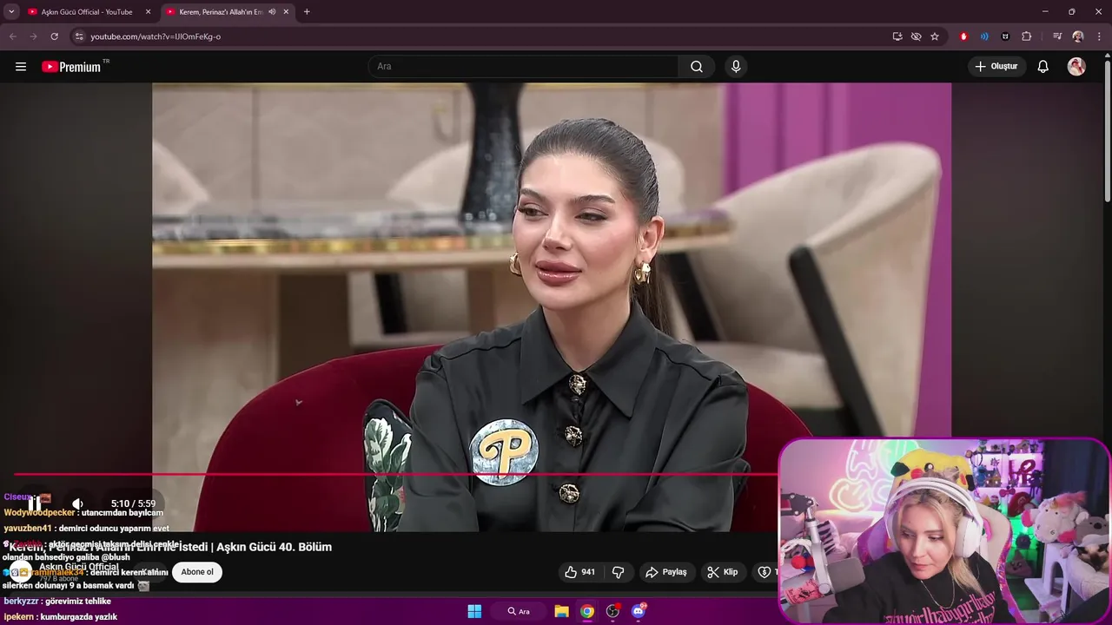The height and width of the screenshot is (625, 1112).
Task: Click the page's vertical scrollbar
Action: coord(1107,130)
